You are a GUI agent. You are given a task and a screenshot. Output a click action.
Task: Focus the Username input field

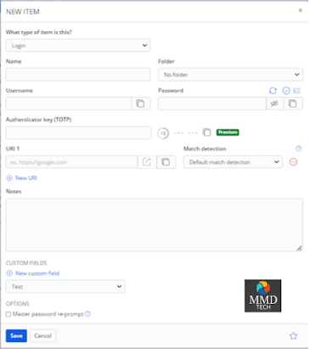[x=69, y=104]
